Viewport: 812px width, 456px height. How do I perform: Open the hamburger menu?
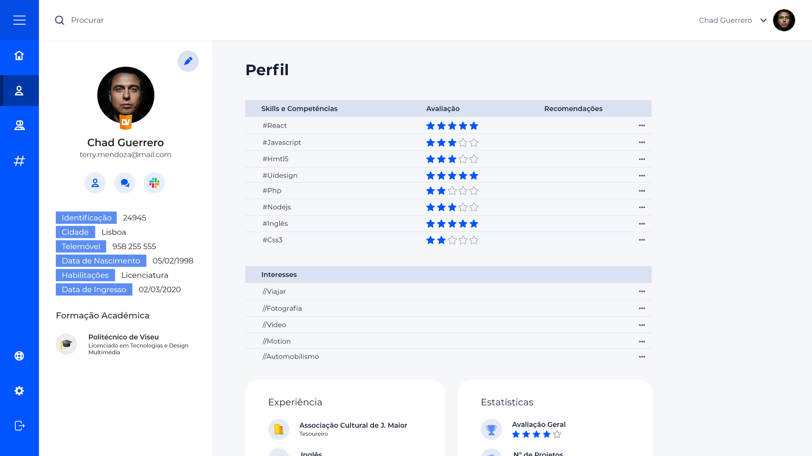click(19, 20)
